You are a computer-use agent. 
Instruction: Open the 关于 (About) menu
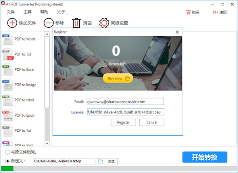(x=63, y=12)
